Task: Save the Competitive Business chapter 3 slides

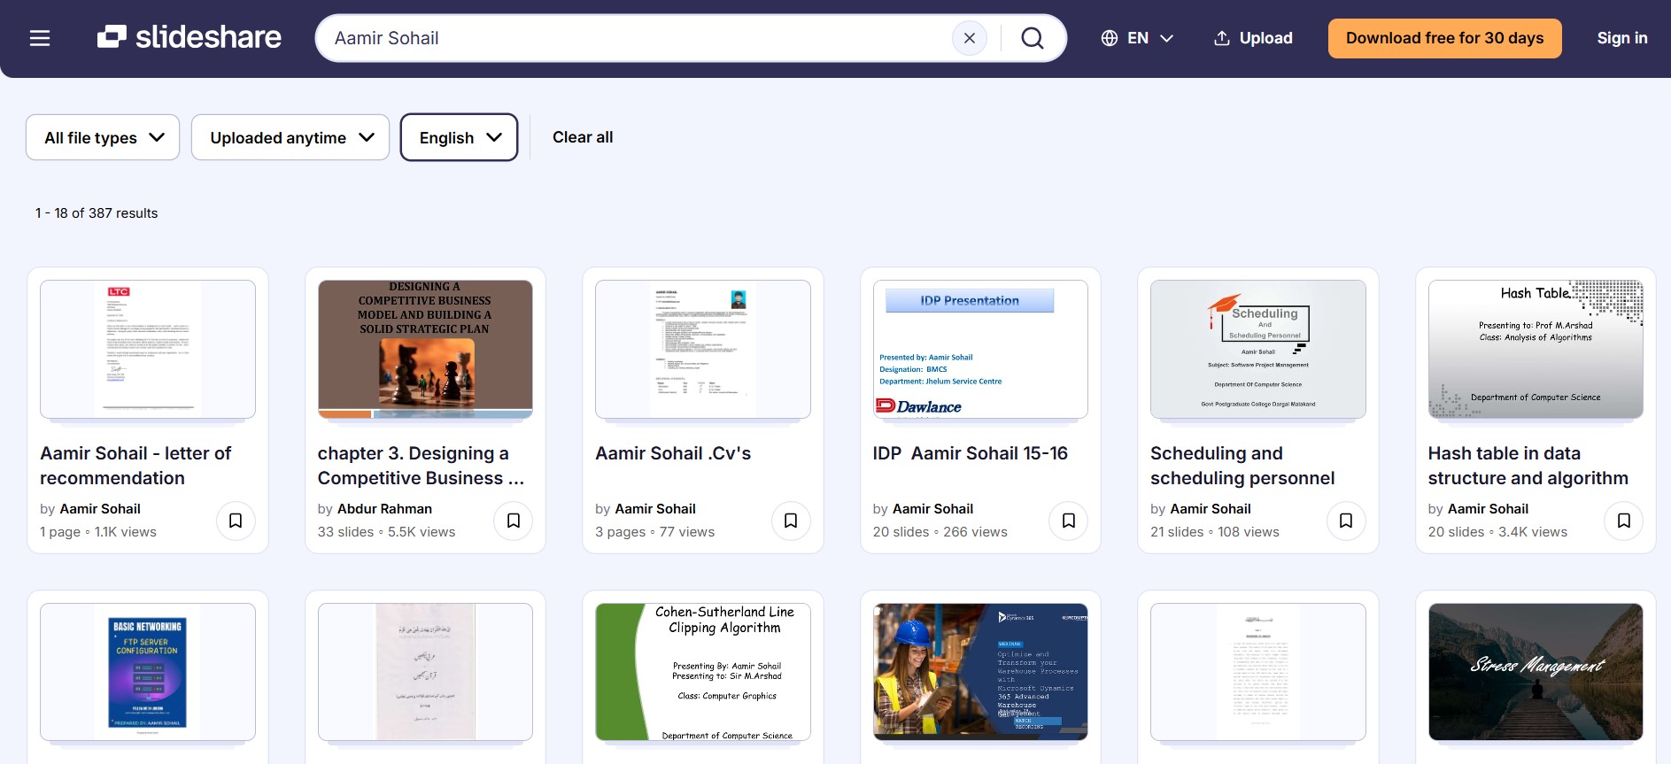Action: click(514, 521)
